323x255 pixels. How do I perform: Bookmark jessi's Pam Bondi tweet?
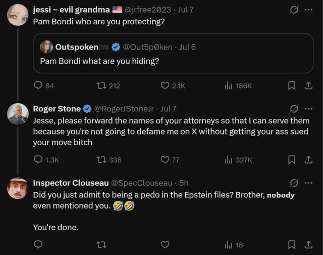click(292, 86)
